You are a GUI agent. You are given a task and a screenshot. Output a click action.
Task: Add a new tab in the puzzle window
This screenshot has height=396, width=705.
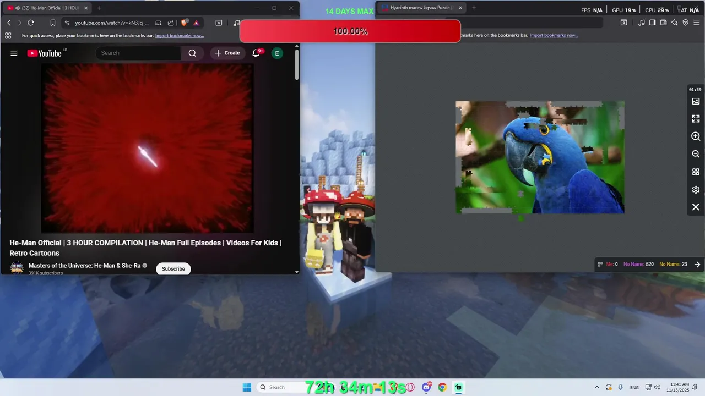coord(474,8)
